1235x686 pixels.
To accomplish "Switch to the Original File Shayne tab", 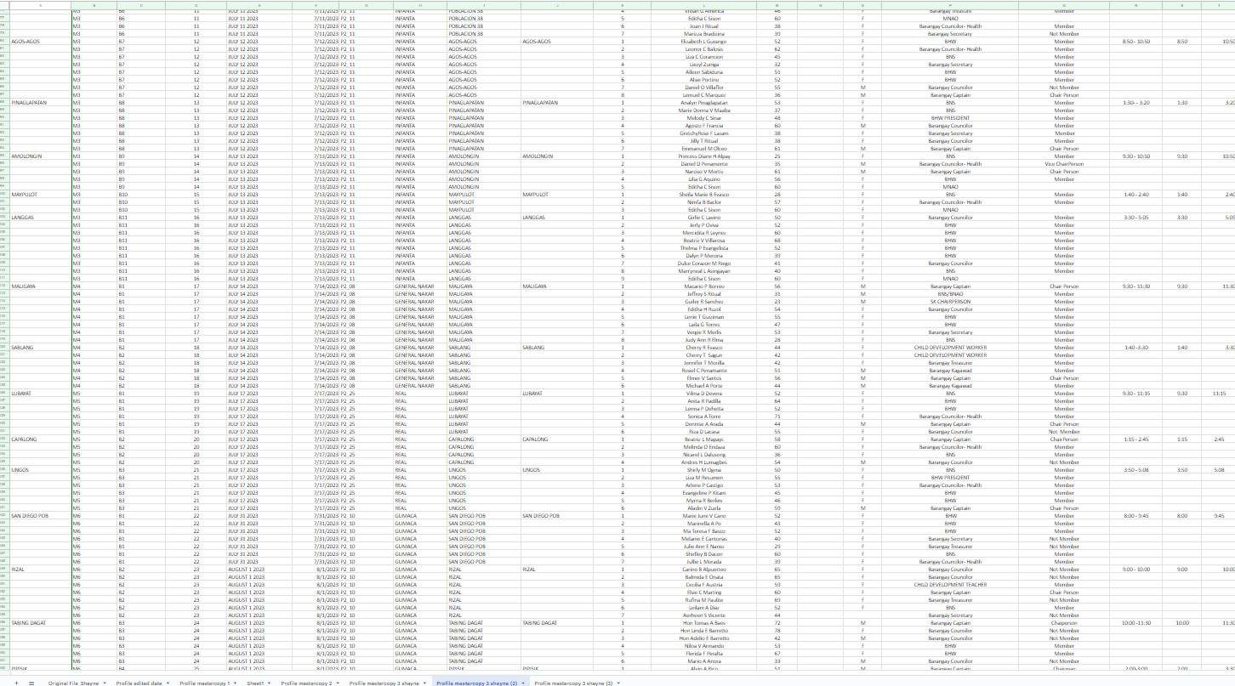I will coord(74,683).
